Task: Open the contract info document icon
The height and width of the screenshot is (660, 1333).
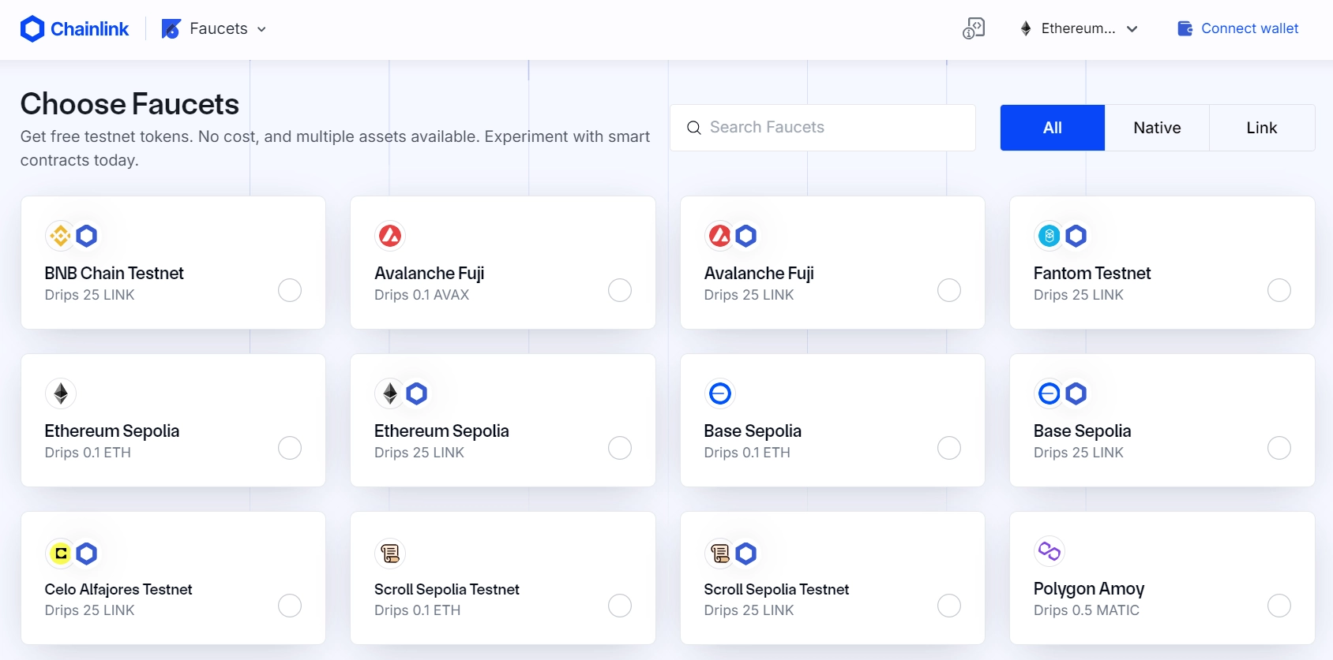Action: pos(974,28)
